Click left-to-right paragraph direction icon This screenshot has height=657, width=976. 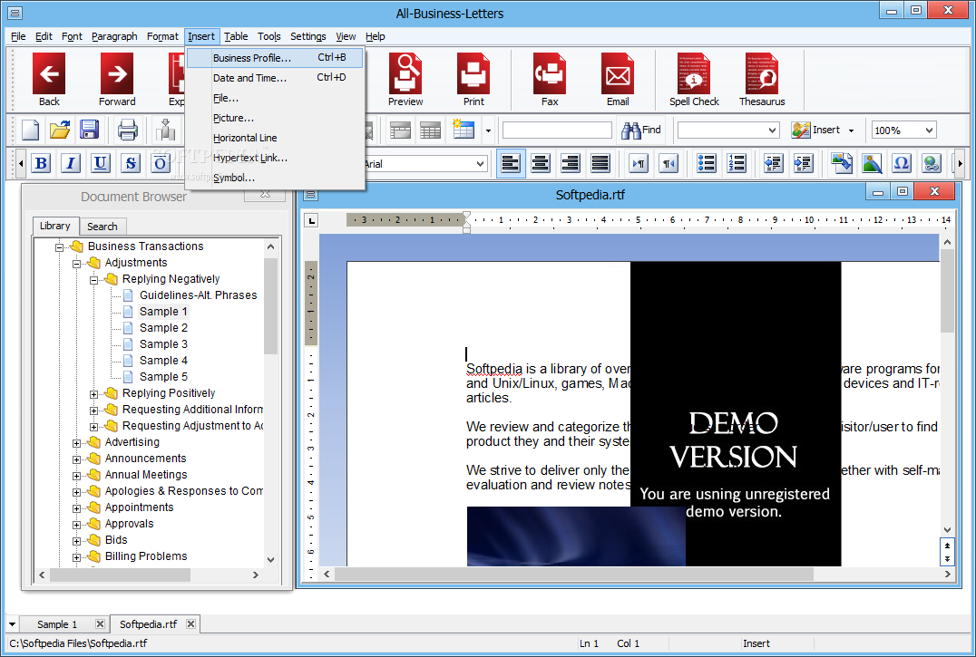pyautogui.click(x=639, y=163)
